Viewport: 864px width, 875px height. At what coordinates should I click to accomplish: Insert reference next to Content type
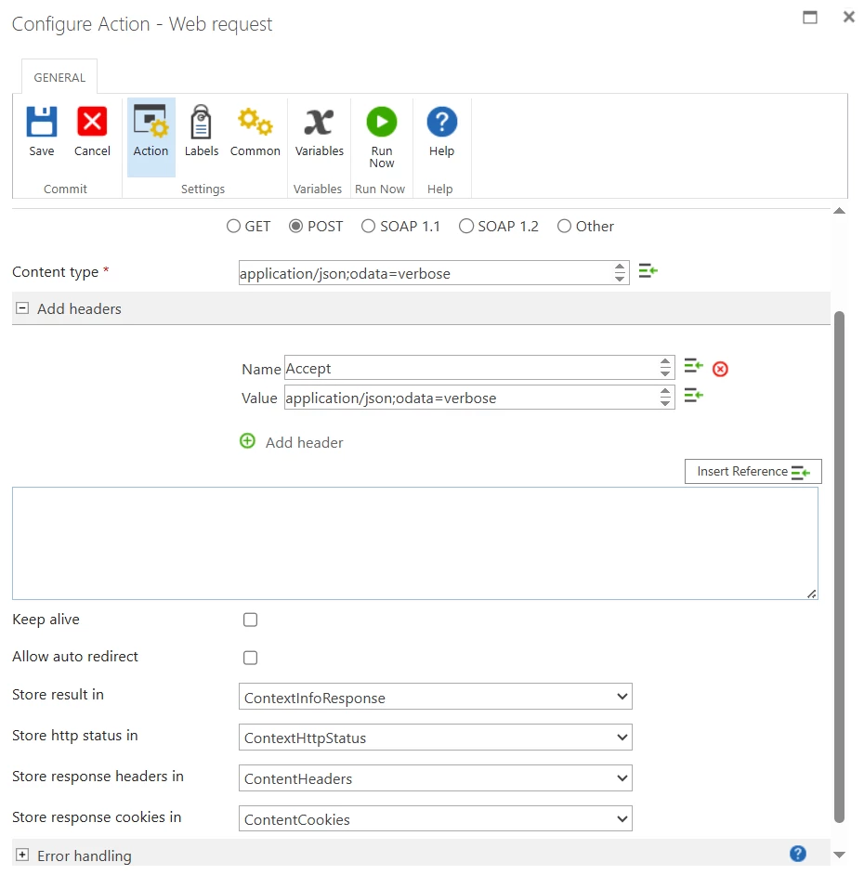tap(648, 271)
